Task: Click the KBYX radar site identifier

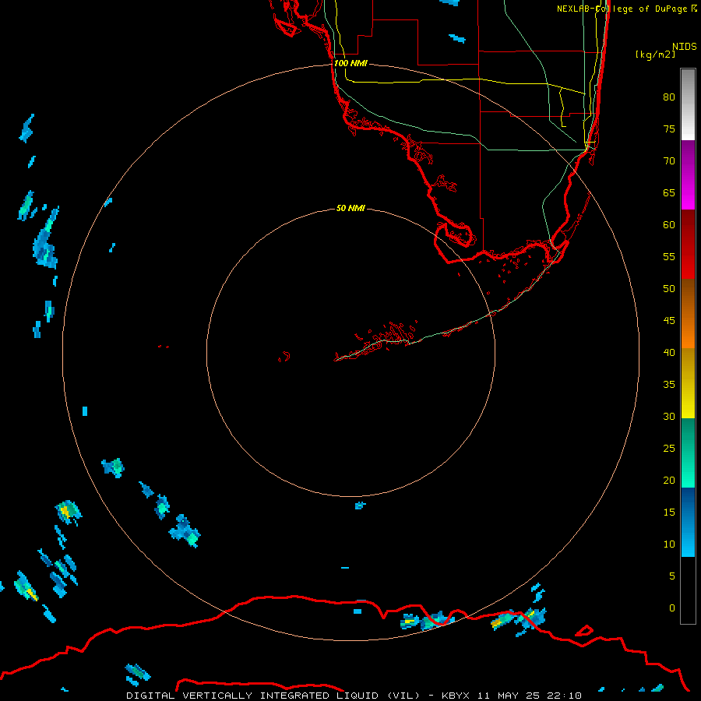Action: pyautogui.click(x=455, y=696)
